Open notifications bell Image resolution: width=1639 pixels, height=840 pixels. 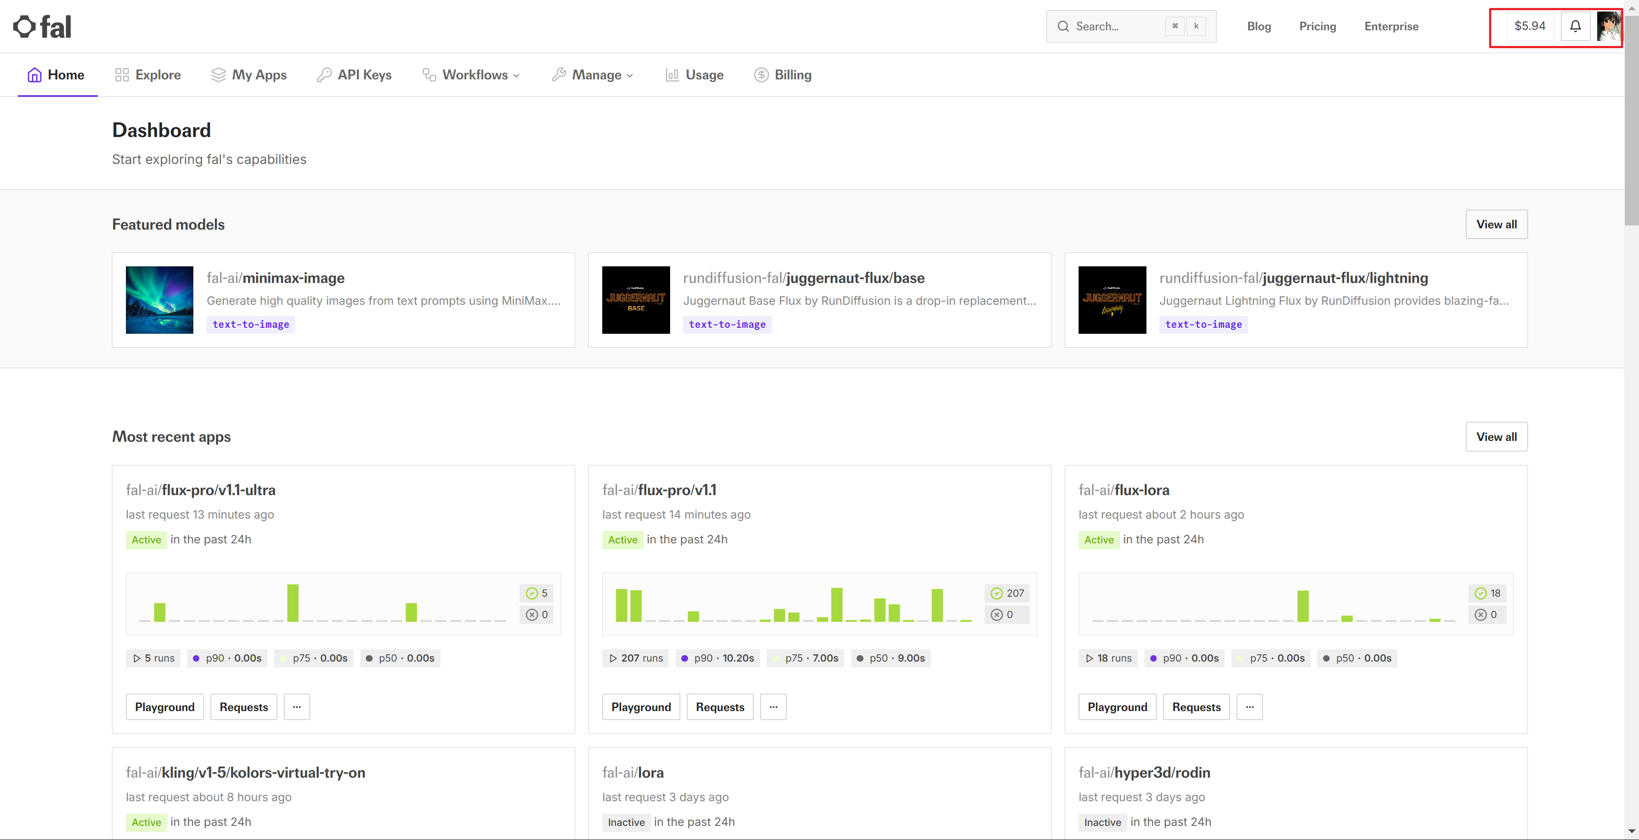[1575, 26]
